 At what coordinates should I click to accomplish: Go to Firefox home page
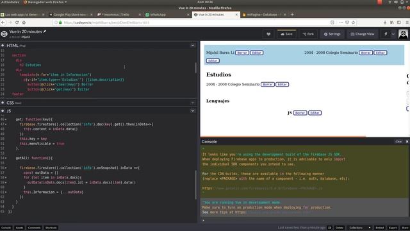[x=24, y=22]
